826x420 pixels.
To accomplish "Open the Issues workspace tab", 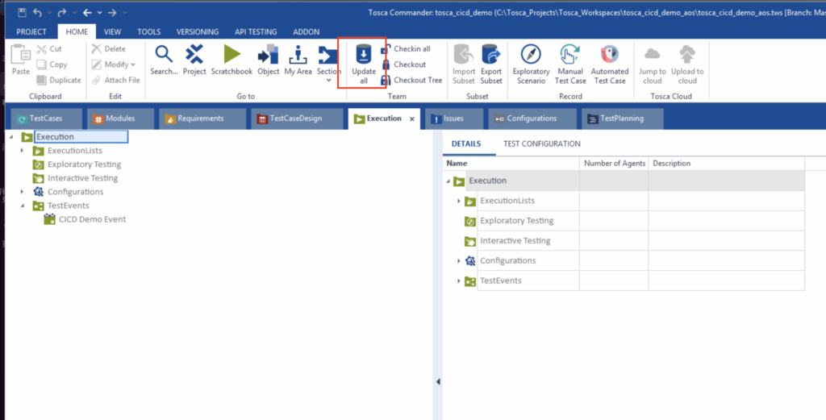I will [454, 119].
